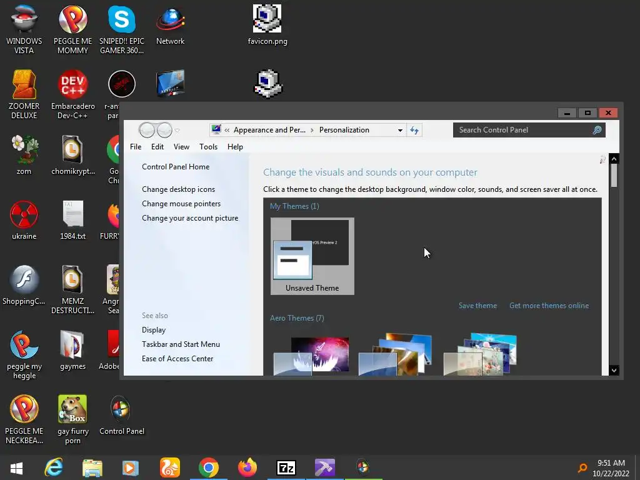The height and width of the screenshot is (480, 640).
Task: Click the scrollbar up arrow in Personalization
Action: click(x=614, y=159)
